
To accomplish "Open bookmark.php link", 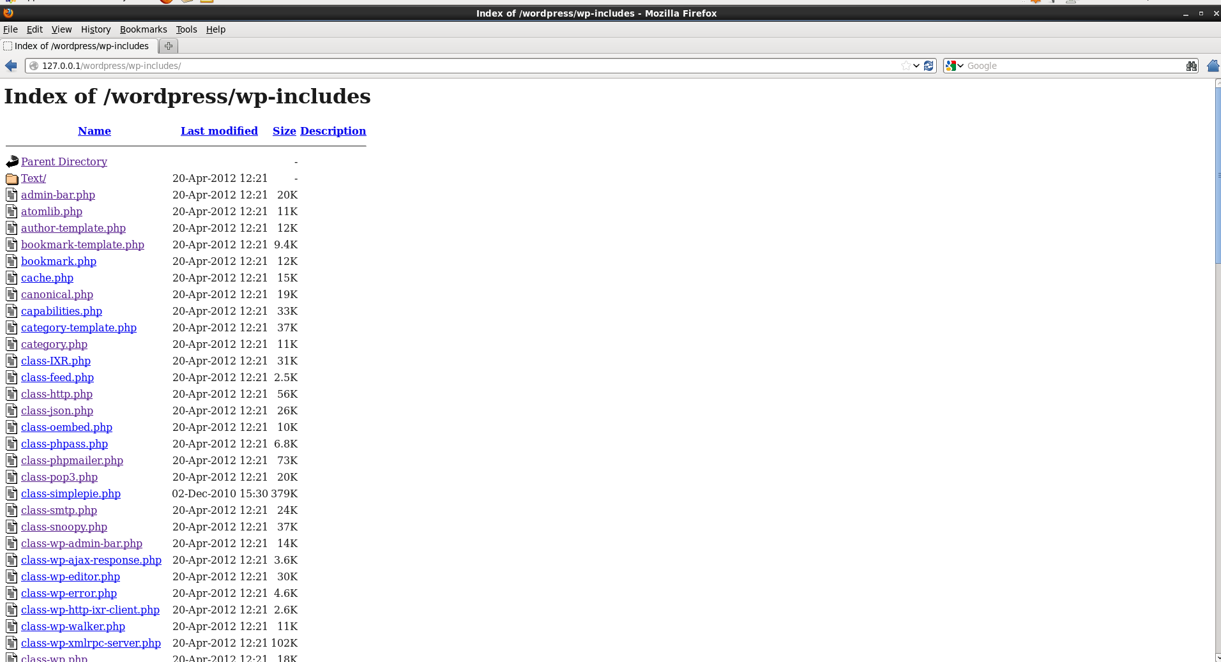I will (x=59, y=261).
